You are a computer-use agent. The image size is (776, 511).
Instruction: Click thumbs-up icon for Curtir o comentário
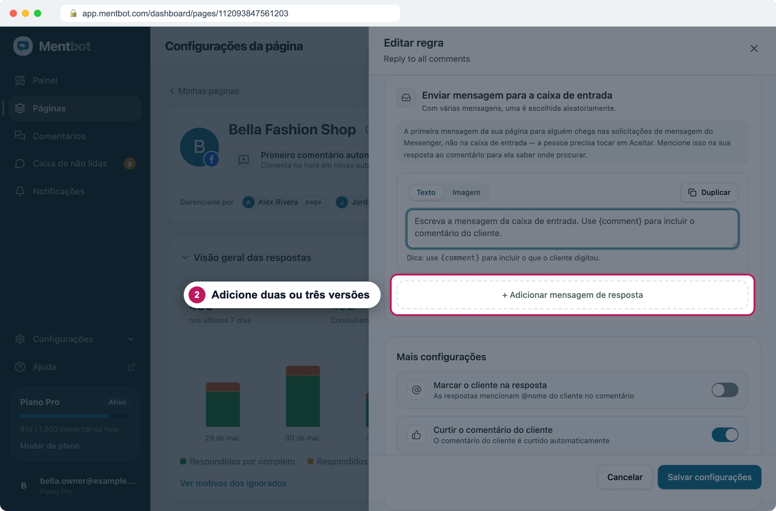tap(416, 435)
